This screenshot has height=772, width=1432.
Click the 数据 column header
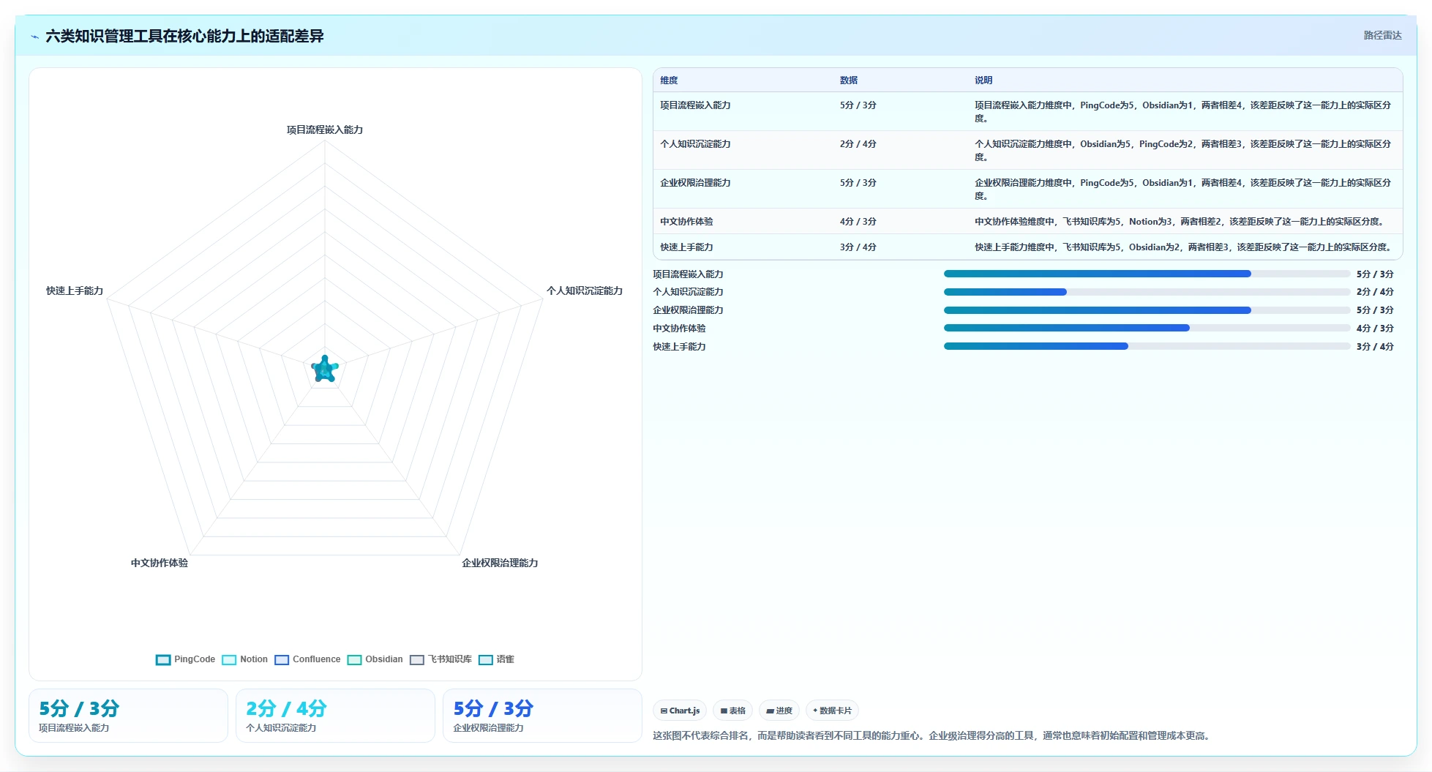point(848,80)
